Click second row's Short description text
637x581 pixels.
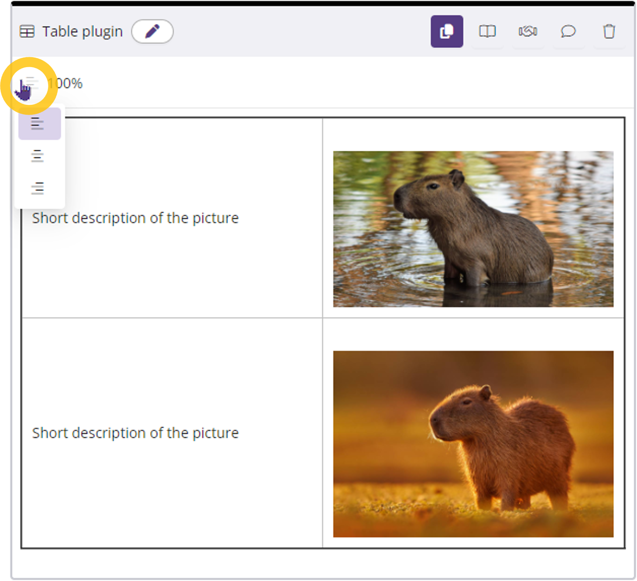click(x=135, y=433)
